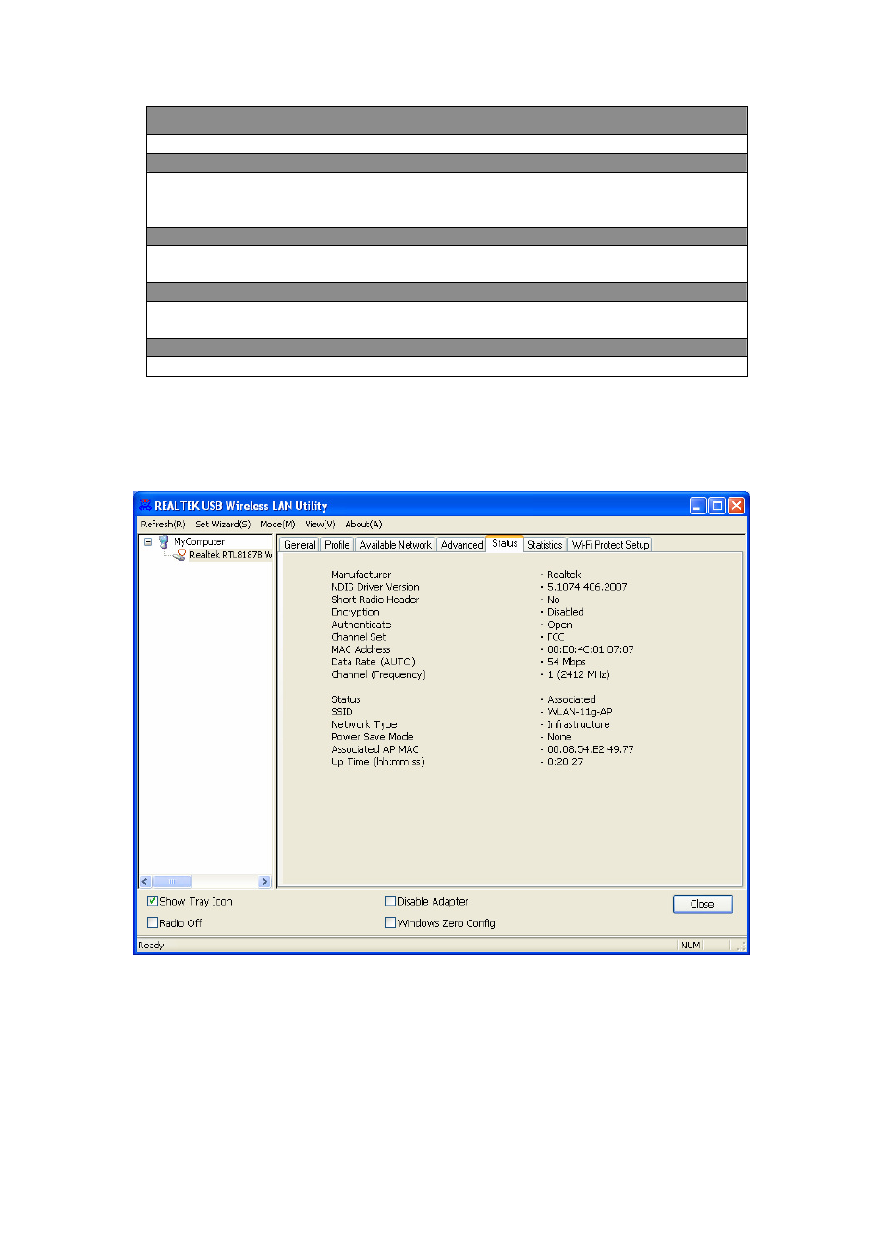
Task: Collapse the MyComputer tree node
Action: (x=148, y=542)
